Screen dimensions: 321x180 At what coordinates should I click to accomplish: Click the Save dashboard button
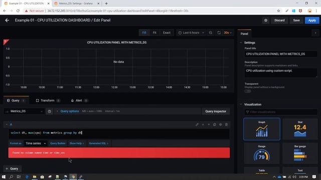pos(296,20)
